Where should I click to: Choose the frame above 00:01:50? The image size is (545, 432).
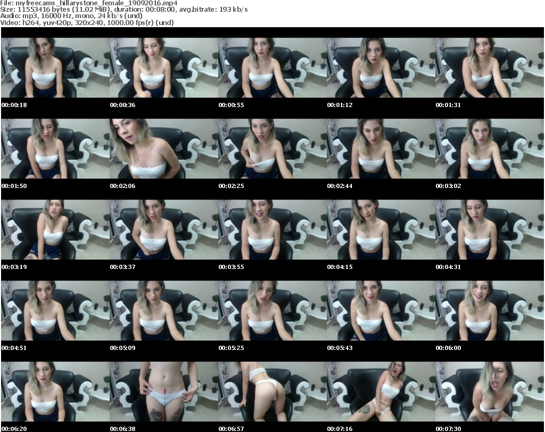55,149
